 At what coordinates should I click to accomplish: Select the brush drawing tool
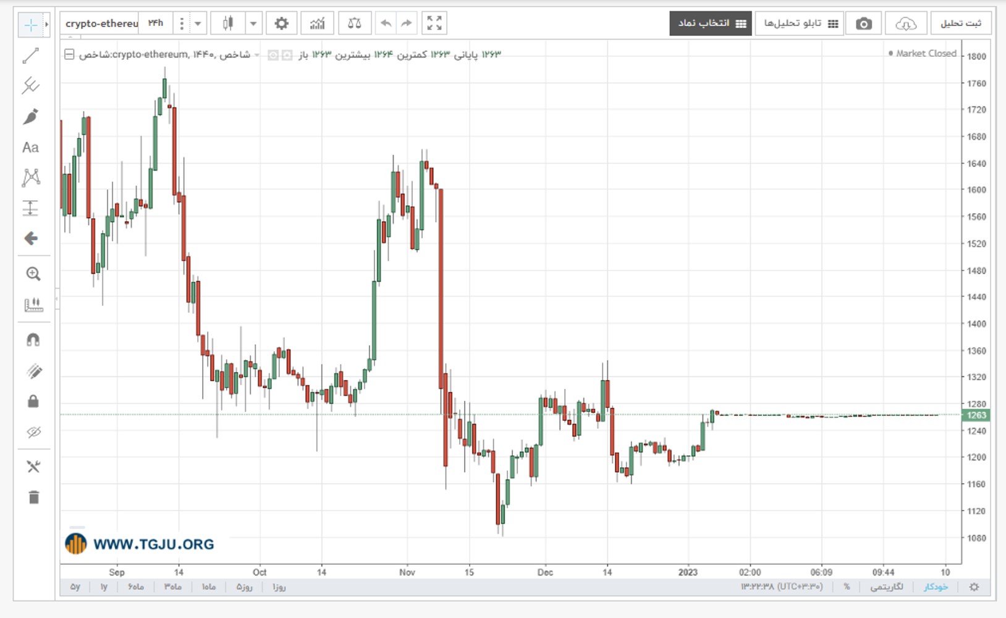30,116
